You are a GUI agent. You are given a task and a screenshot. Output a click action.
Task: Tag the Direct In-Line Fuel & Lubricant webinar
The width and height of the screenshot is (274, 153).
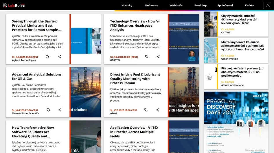pos(146,110)
